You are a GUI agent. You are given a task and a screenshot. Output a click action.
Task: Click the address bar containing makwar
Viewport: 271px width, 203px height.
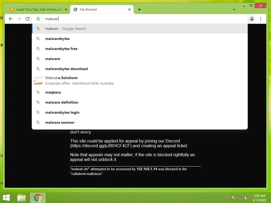(140, 19)
